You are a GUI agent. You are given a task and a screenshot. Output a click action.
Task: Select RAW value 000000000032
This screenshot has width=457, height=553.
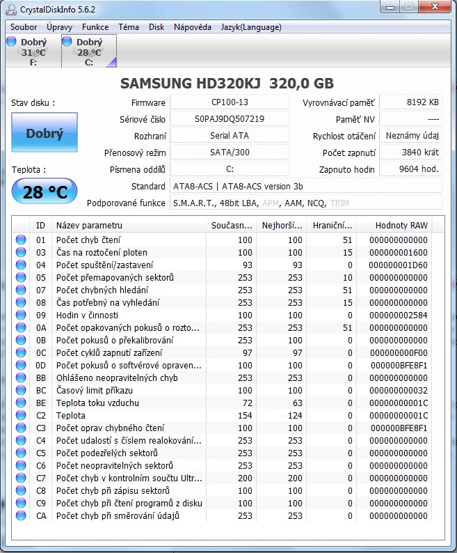pyautogui.click(x=398, y=391)
